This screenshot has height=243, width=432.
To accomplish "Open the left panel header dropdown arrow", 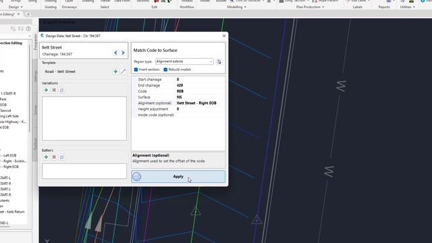I will [x=30, y=36].
